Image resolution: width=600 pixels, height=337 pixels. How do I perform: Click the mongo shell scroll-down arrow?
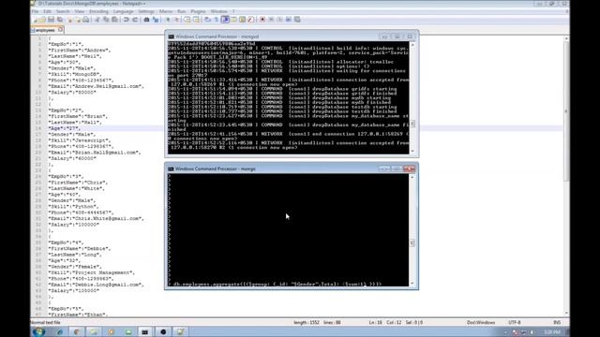point(412,283)
